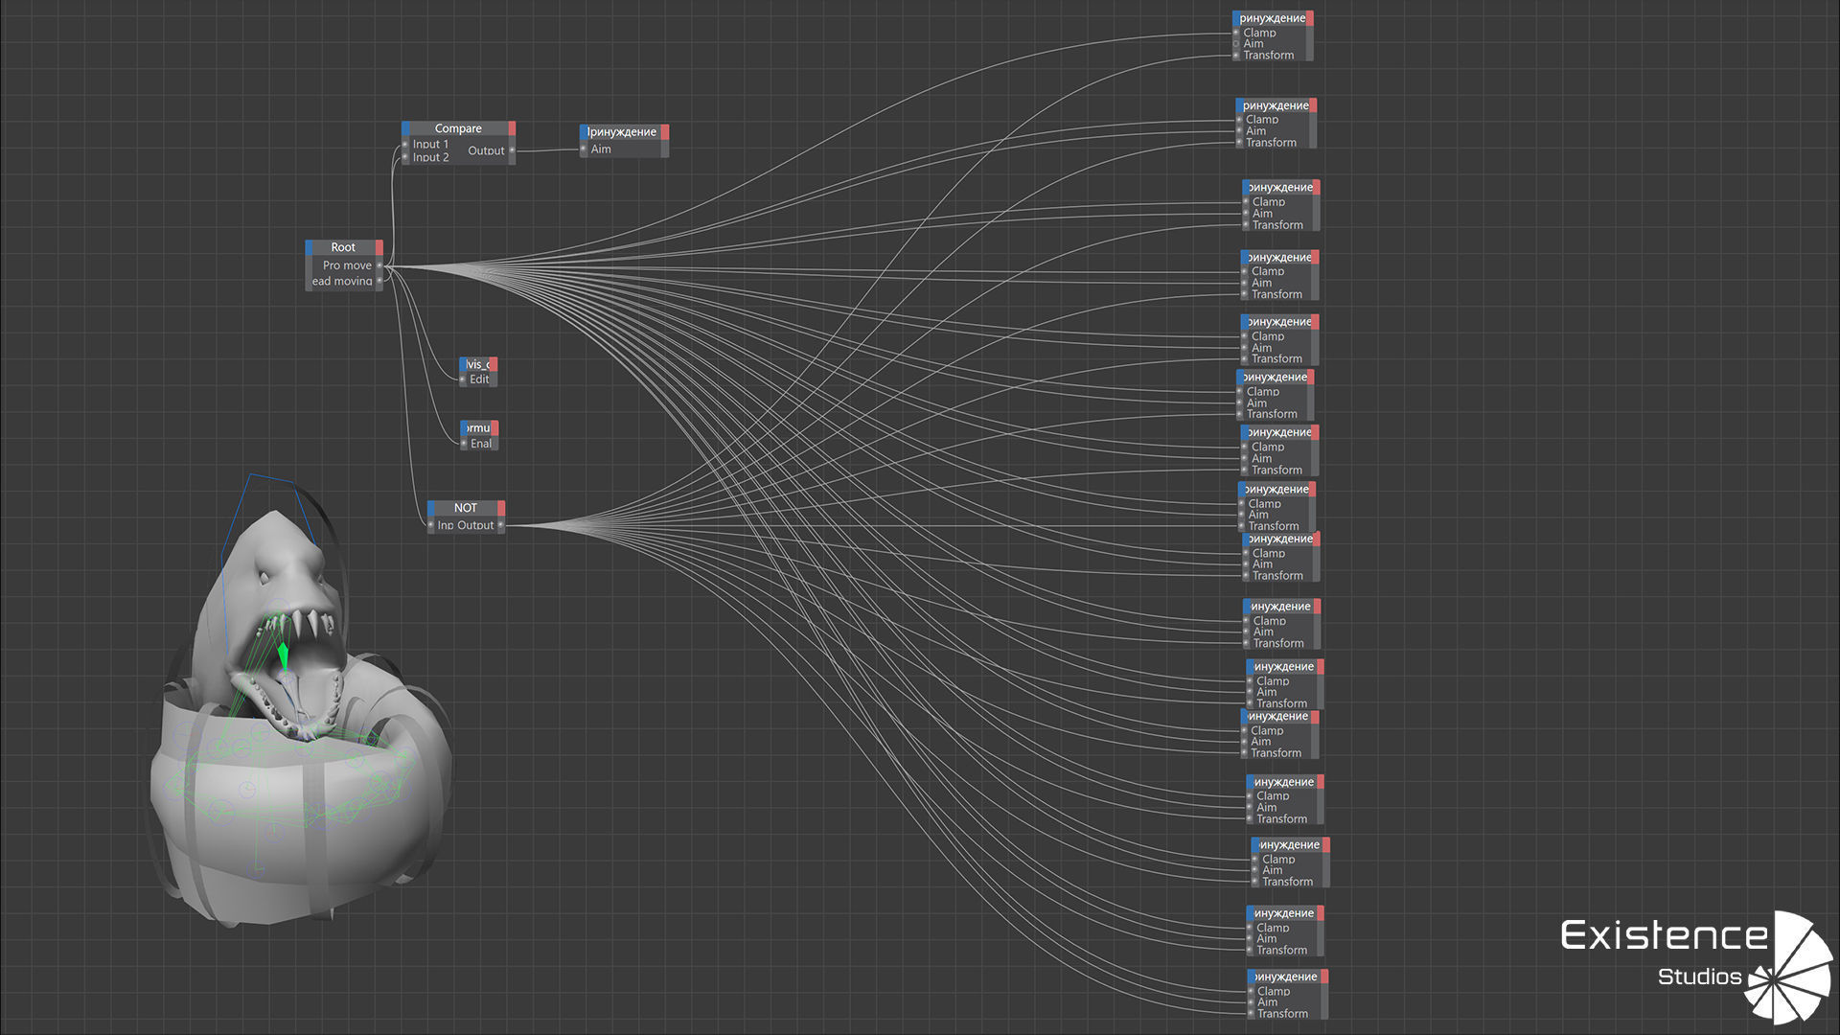Open the Root node's red output-port menu
This screenshot has width=1840, height=1035.
tap(379, 247)
